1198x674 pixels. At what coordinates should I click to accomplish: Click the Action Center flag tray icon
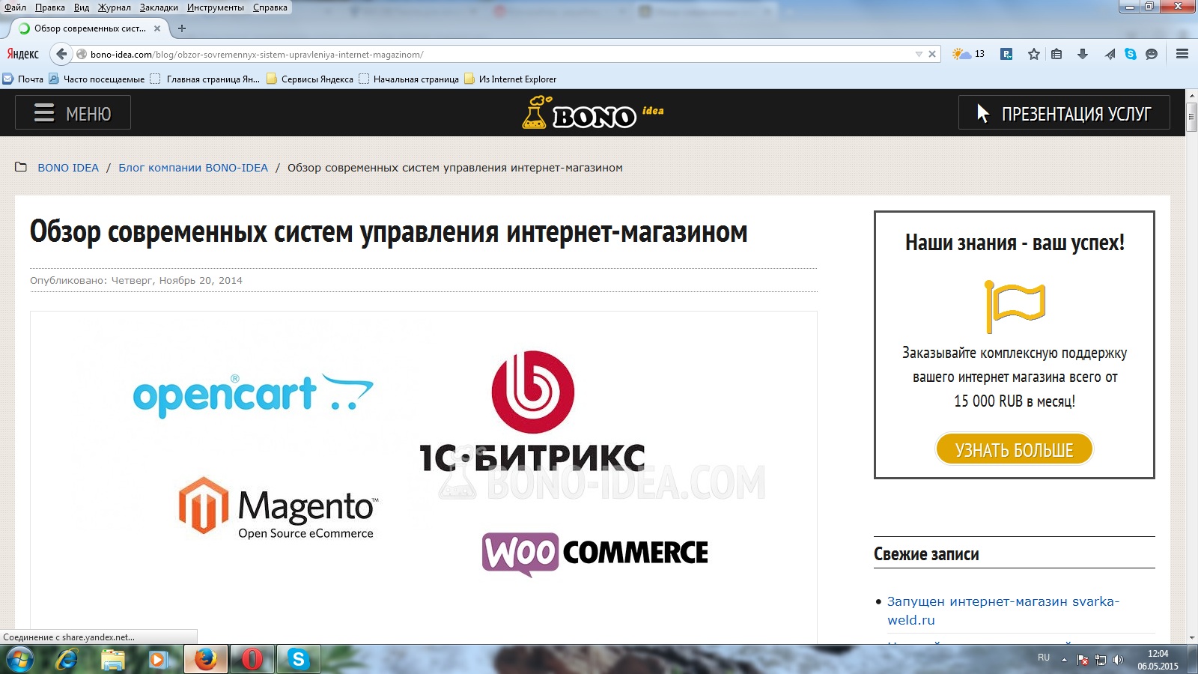[1083, 660]
